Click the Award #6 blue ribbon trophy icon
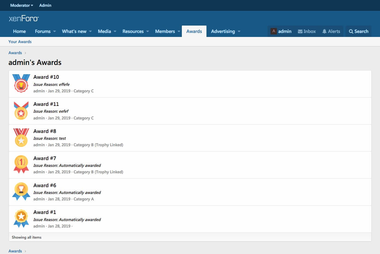 coord(21,192)
